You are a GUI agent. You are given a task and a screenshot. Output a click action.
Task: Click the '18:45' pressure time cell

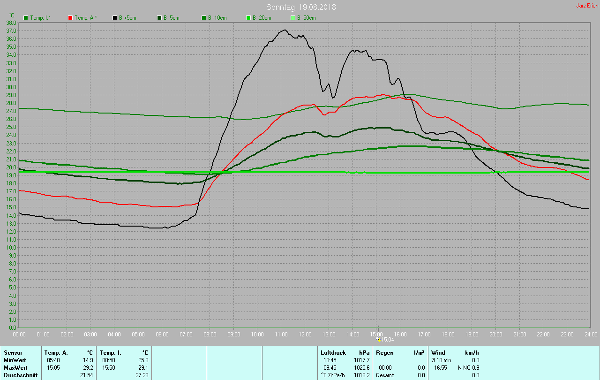pos(330,360)
